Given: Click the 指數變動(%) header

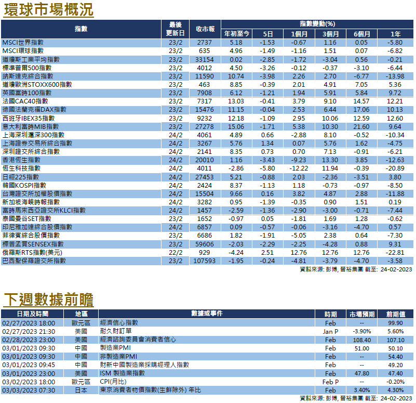Looking at the screenshot, I should click(317, 24).
